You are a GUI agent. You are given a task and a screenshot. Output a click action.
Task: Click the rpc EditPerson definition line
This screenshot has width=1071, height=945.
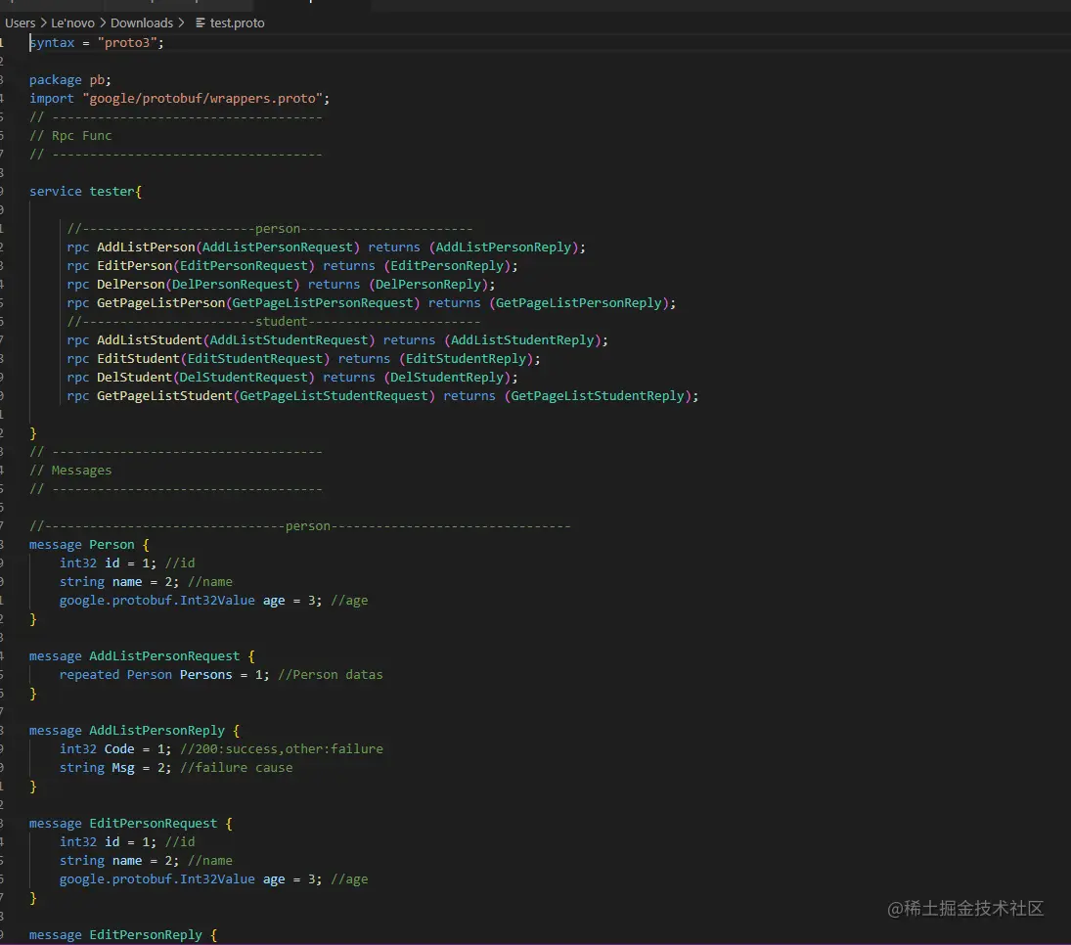click(x=292, y=266)
